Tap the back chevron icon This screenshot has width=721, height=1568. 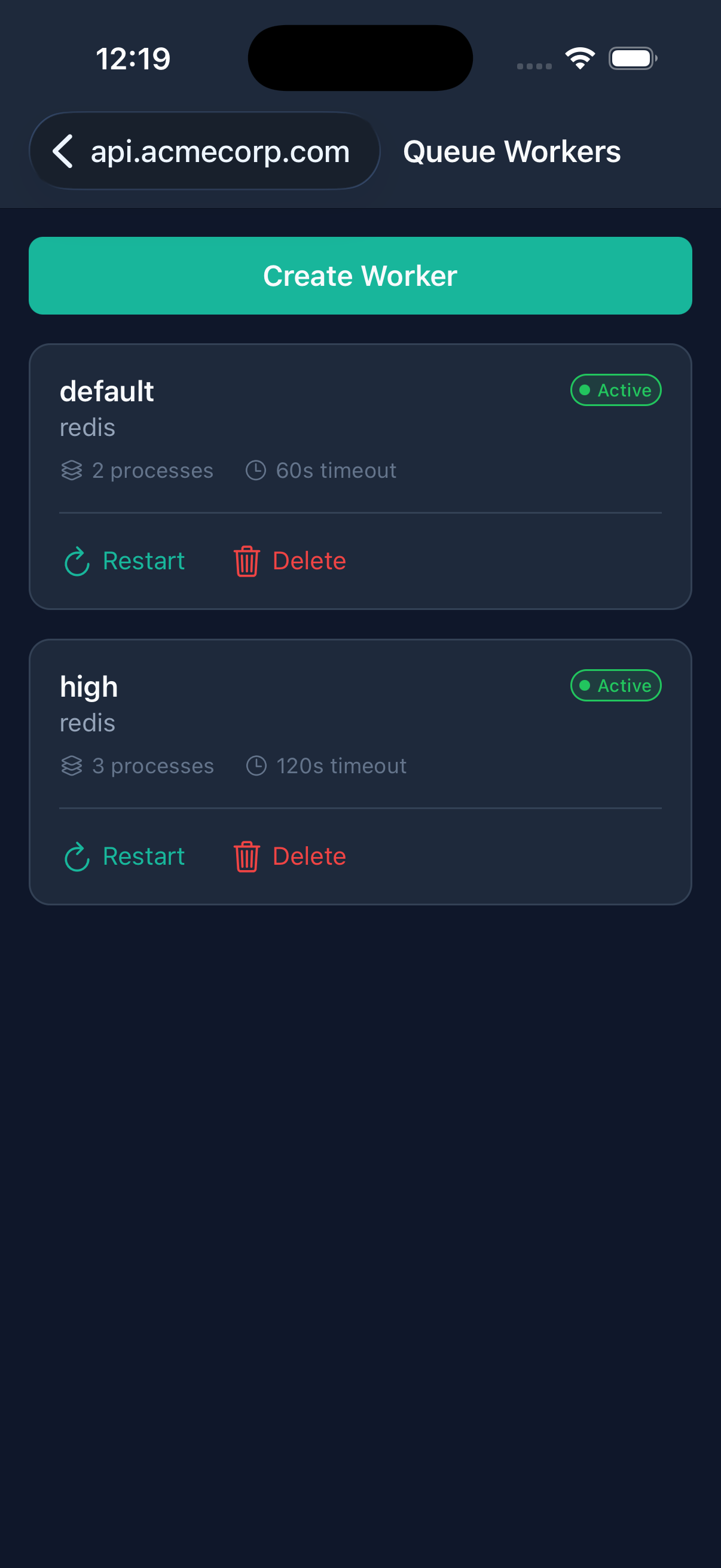point(63,151)
